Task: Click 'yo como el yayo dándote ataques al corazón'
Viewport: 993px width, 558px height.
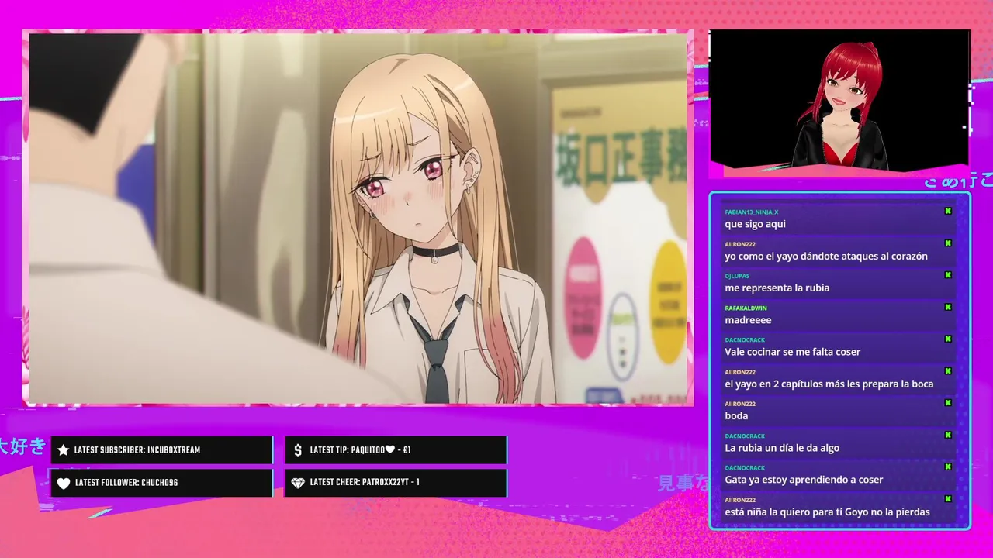Action: coord(826,257)
